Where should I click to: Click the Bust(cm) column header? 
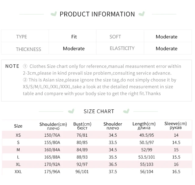pos(82,126)
